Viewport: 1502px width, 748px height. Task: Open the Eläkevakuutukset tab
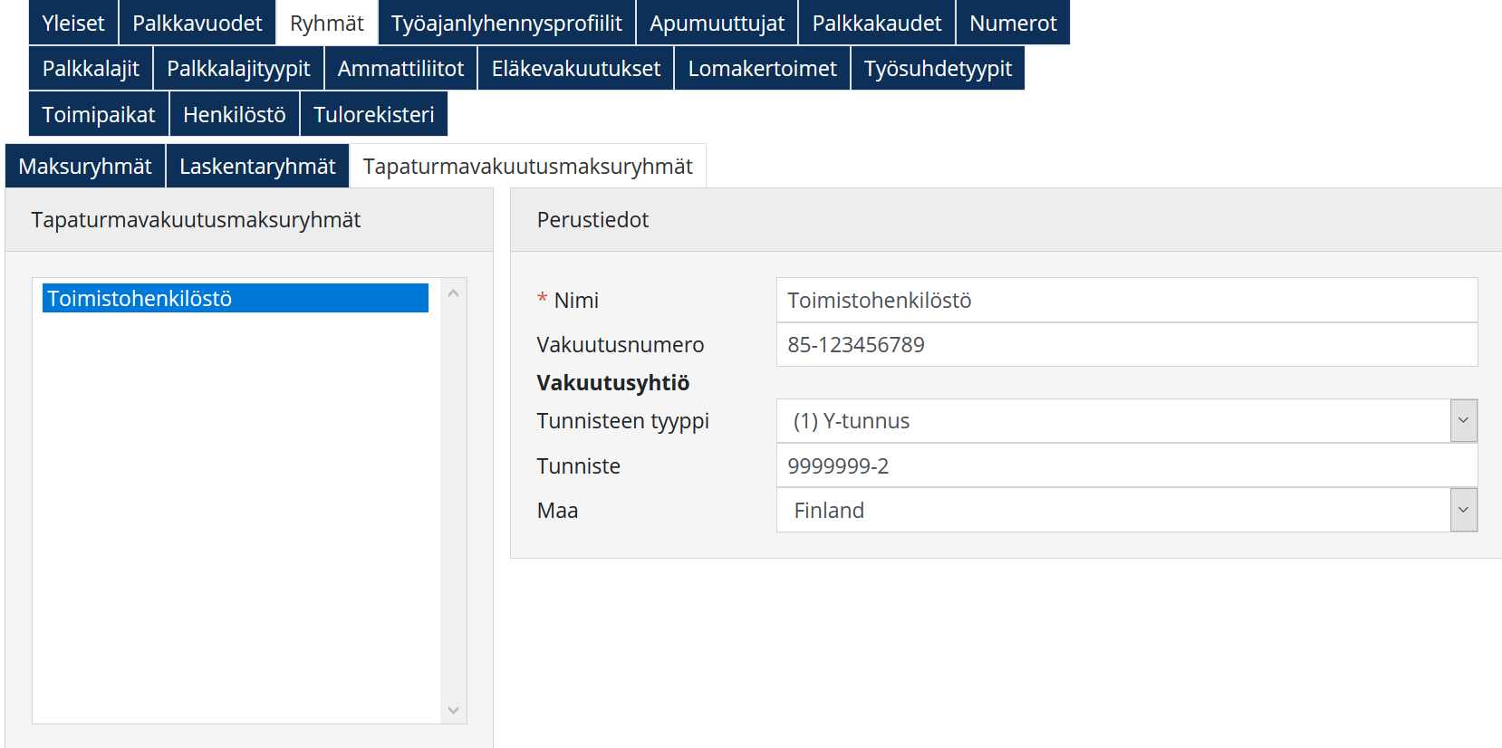[x=575, y=69]
